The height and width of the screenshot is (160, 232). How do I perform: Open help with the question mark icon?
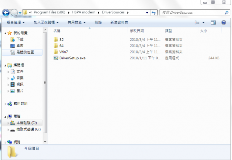coord(224,22)
